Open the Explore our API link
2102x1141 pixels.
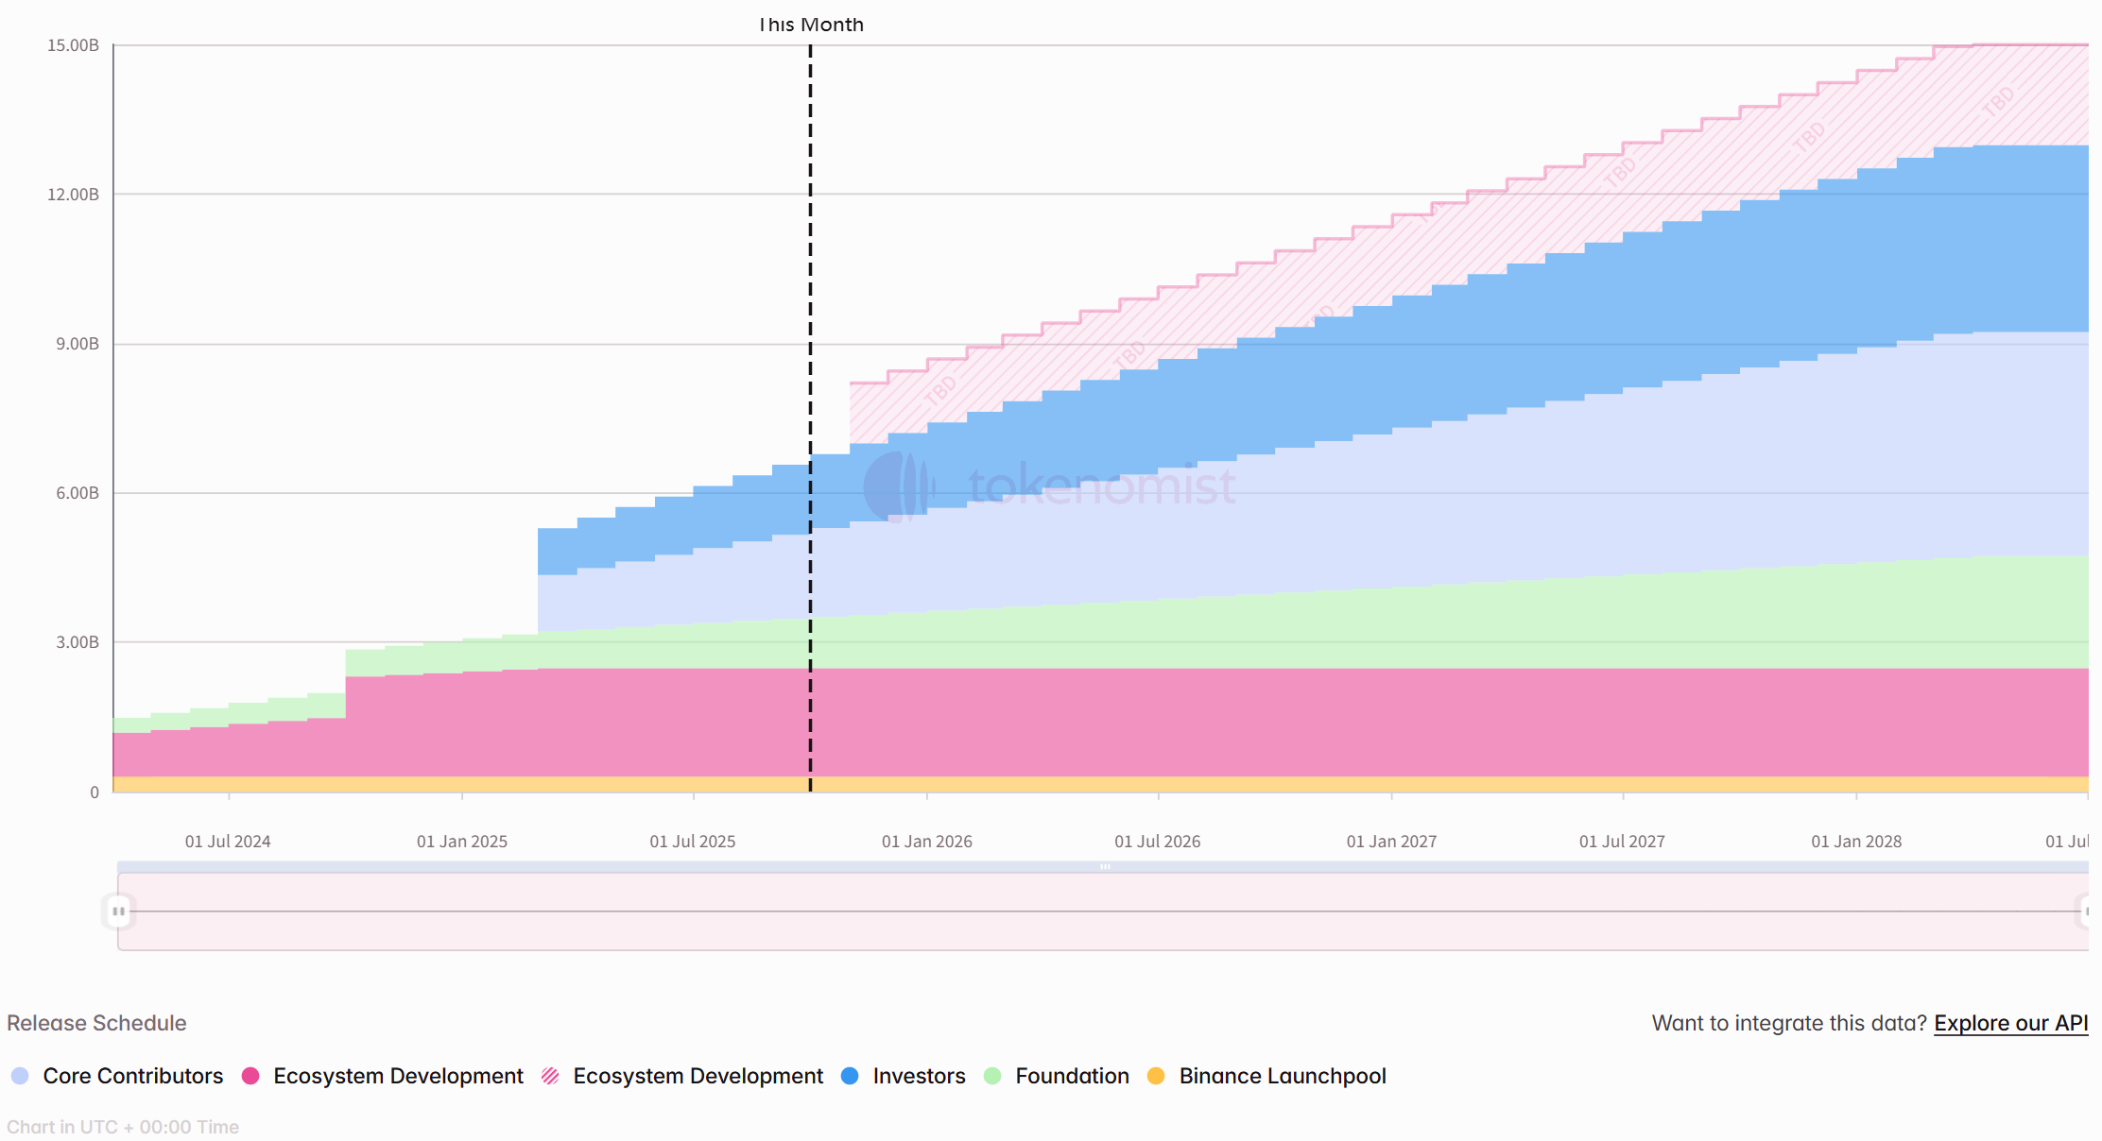tap(2011, 1023)
